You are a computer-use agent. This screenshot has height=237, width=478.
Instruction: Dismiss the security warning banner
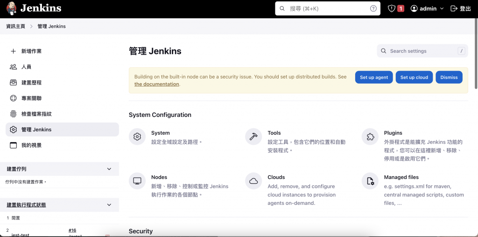click(449, 77)
